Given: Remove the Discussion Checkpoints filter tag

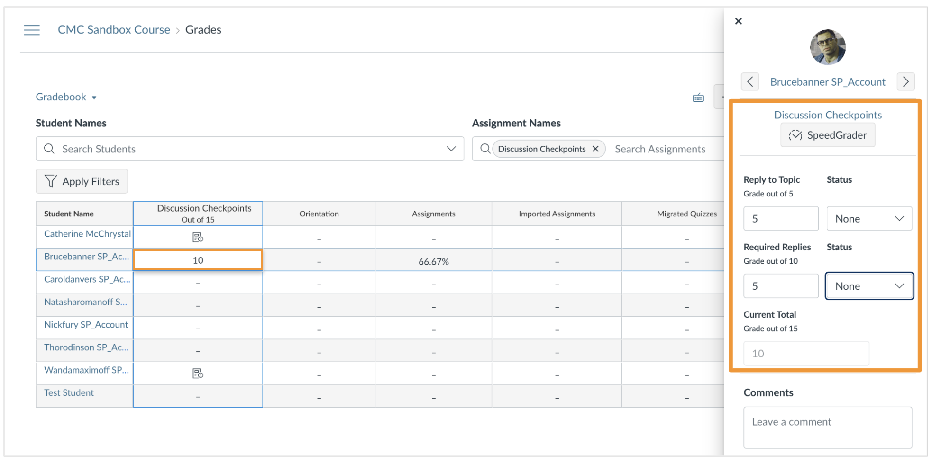Looking at the screenshot, I should (595, 149).
